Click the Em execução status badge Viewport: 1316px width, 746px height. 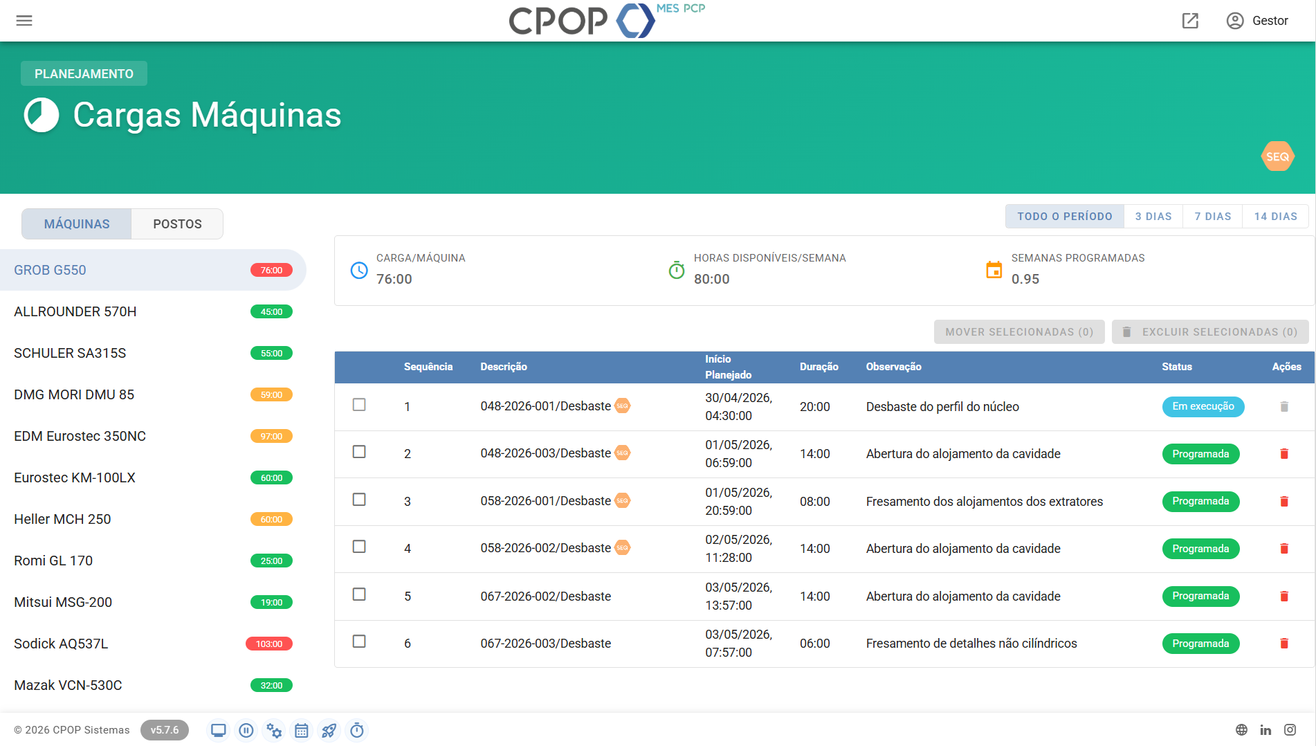(1203, 407)
